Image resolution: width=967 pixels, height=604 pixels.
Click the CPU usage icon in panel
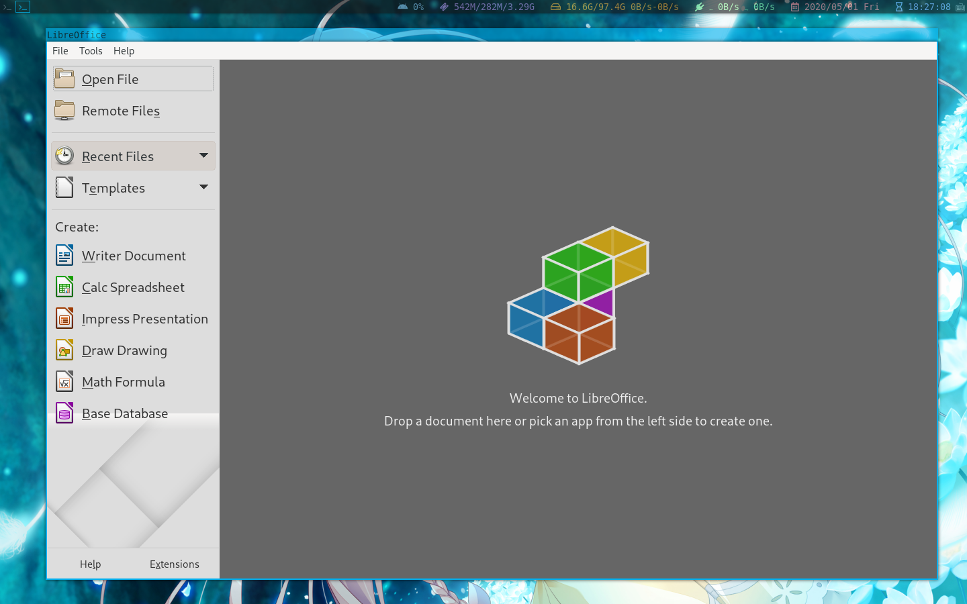click(x=402, y=7)
